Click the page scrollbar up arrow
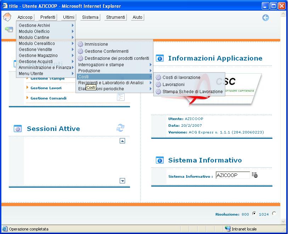 point(283,14)
